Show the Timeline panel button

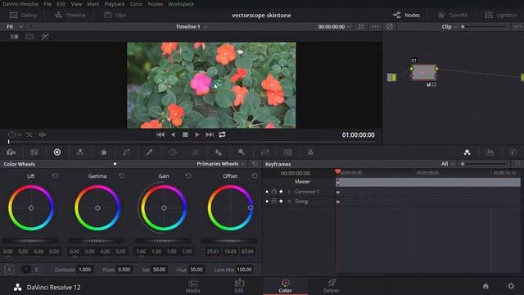click(70, 15)
